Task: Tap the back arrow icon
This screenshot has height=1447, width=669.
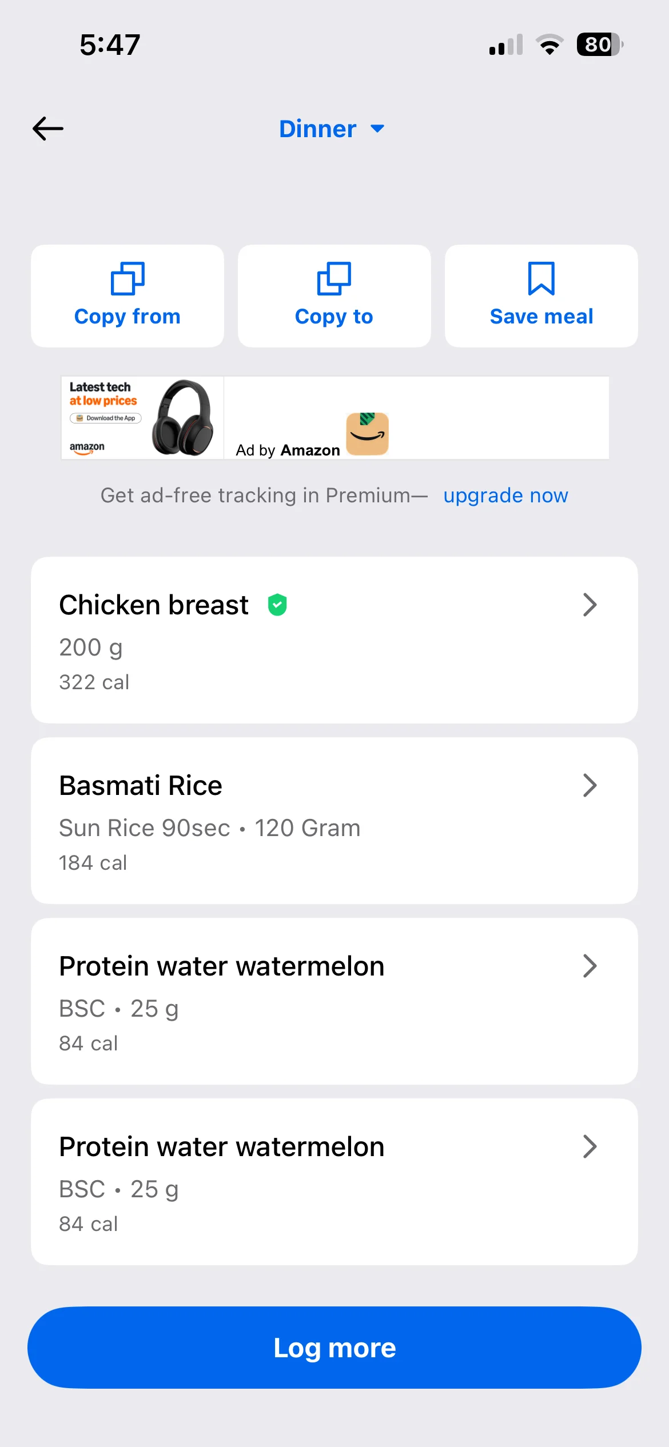Action: (x=48, y=129)
